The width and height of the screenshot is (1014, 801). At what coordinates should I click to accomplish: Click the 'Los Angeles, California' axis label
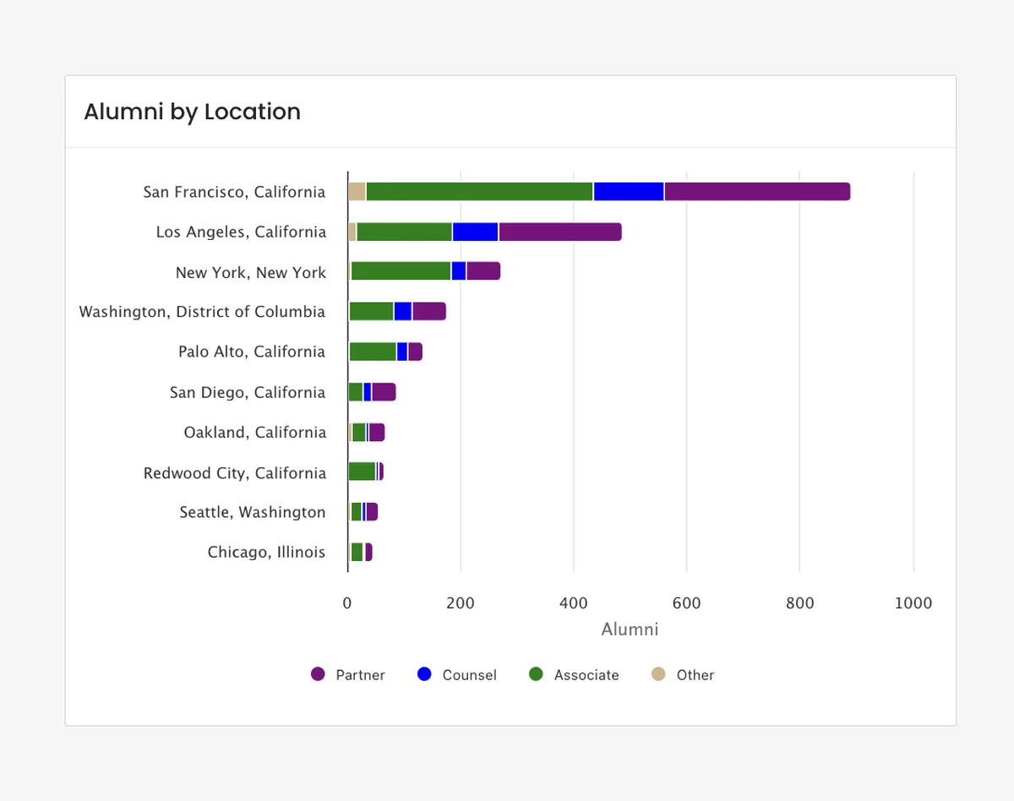pyautogui.click(x=241, y=232)
